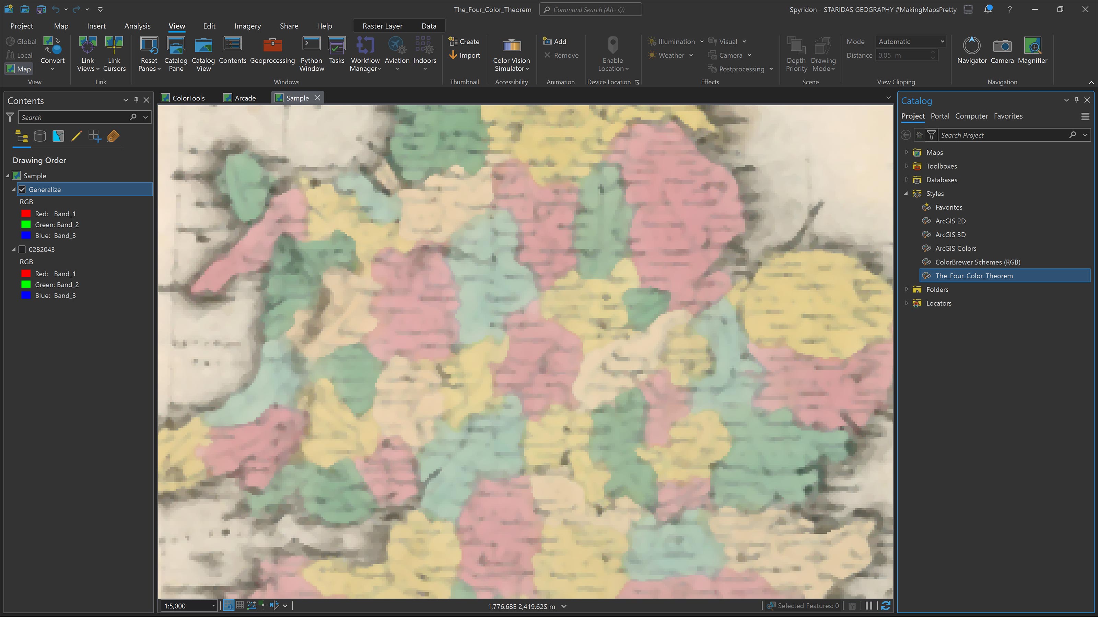
Task: Launch the Color Vision Simulator
Action: 511,54
